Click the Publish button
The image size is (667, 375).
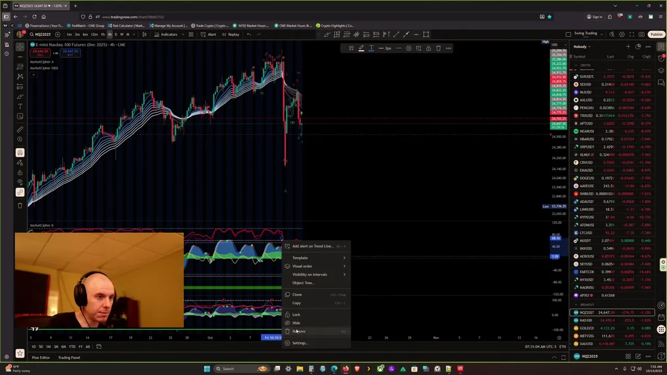(x=657, y=34)
